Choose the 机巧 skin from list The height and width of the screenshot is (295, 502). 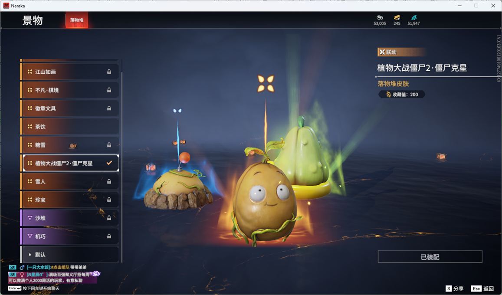click(x=69, y=236)
